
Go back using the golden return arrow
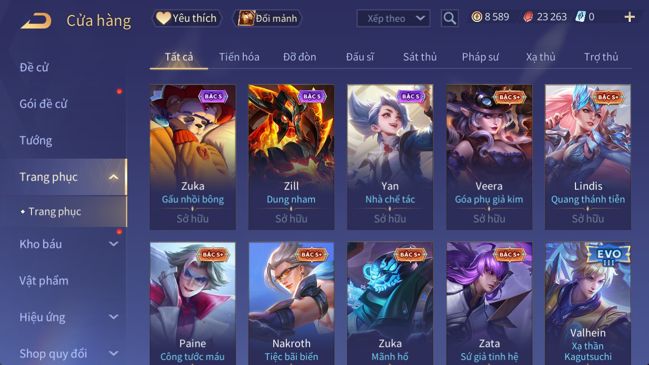coord(36,21)
